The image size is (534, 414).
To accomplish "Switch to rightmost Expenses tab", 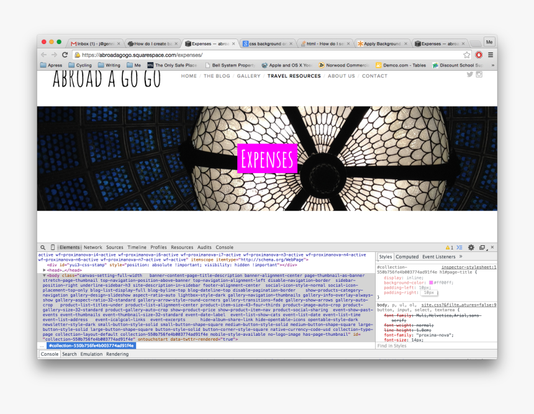I will point(440,43).
